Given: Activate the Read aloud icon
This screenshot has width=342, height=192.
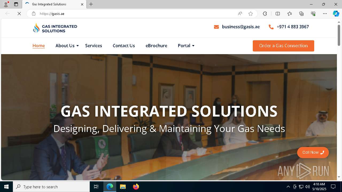Looking at the screenshot, I should point(240,14).
